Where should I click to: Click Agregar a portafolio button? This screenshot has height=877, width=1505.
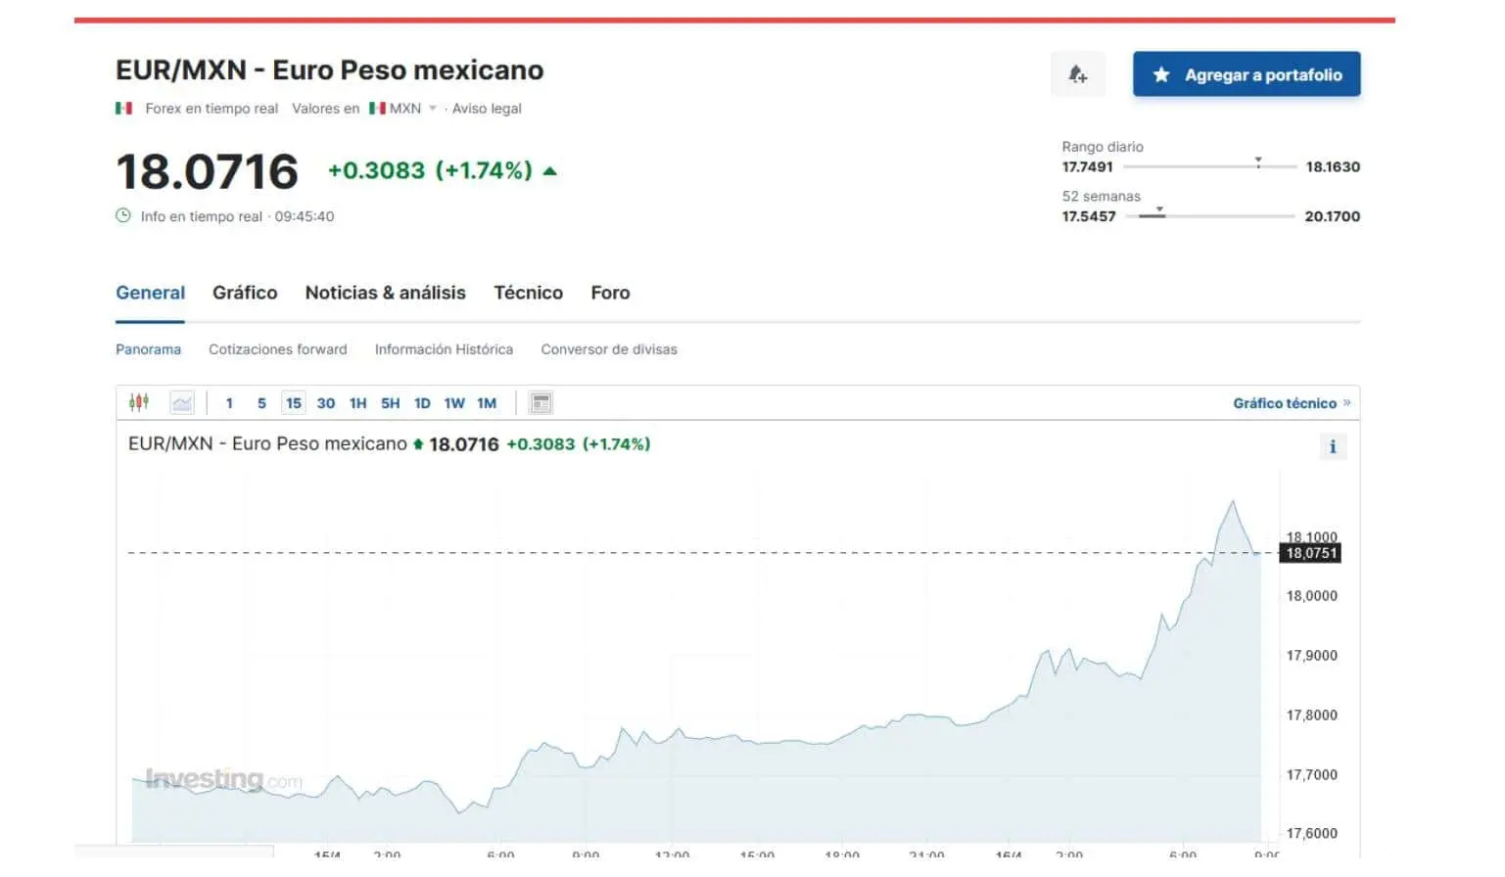[1246, 74]
